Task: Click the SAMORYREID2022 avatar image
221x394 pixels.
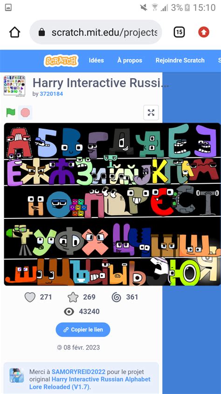Action: click(x=17, y=375)
